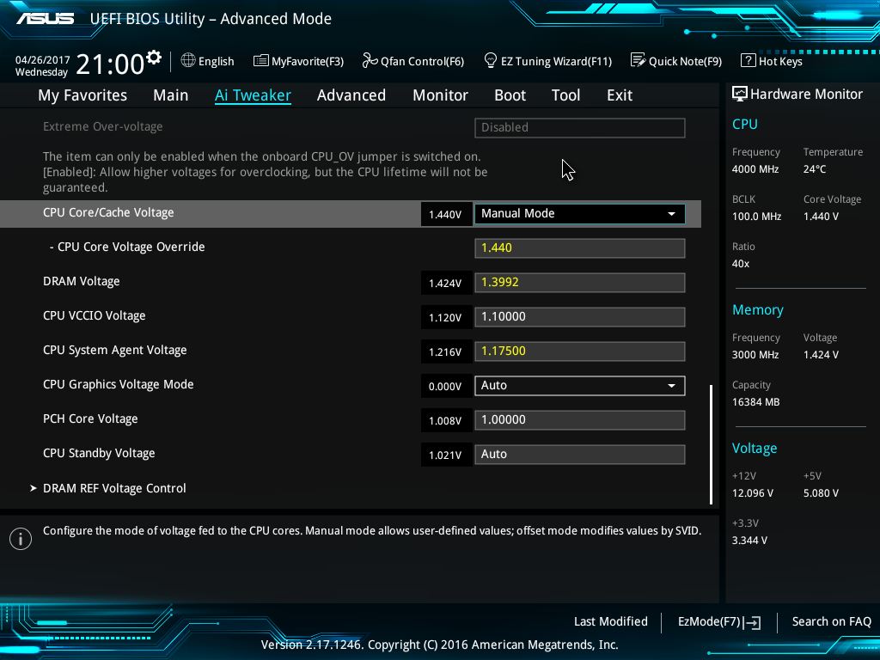Click the 1.120V VCCIO readout
Image resolution: width=880 pixels, height=660 pixels.
446,317
